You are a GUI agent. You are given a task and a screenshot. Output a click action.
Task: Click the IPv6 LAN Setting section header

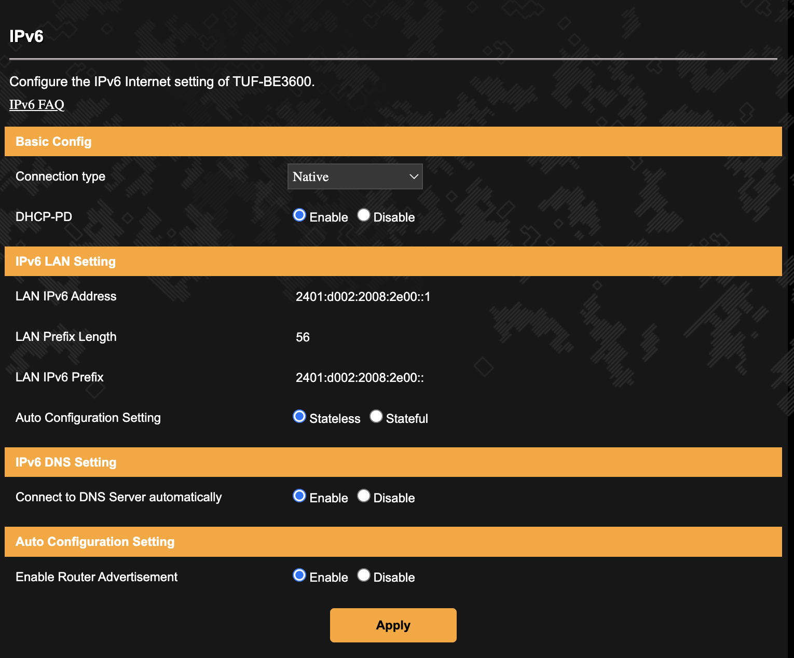65,262
